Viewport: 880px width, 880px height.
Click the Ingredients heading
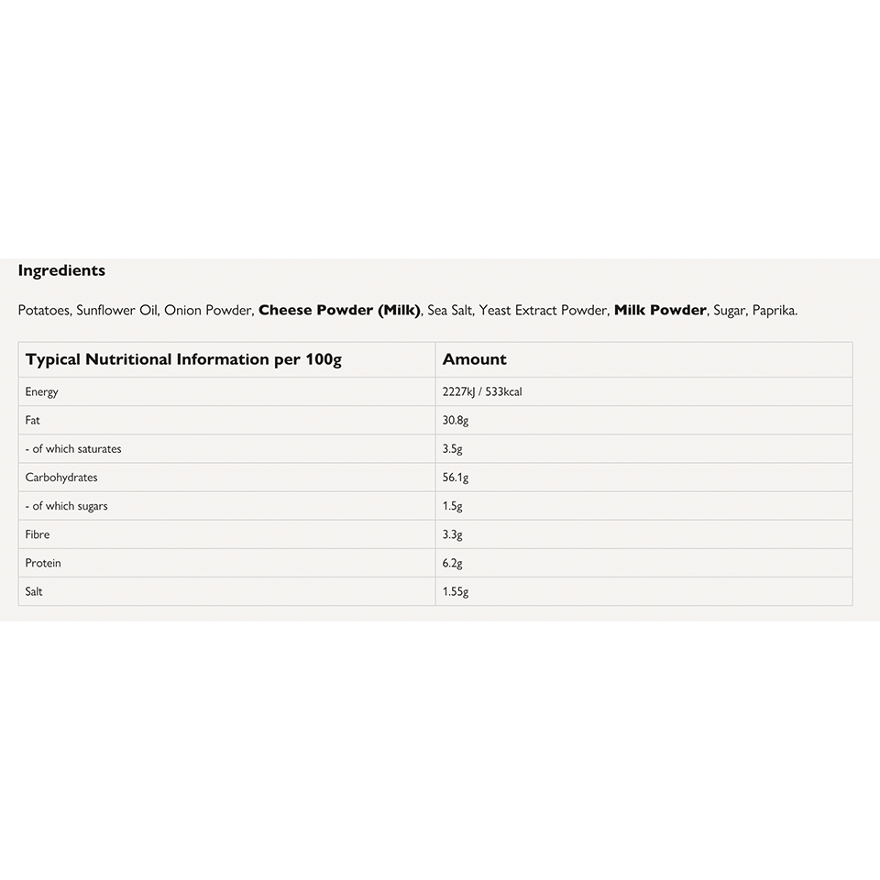coord(61,270)
